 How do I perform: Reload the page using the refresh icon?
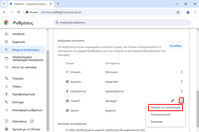pyautogui.click(x=18, y=12)
